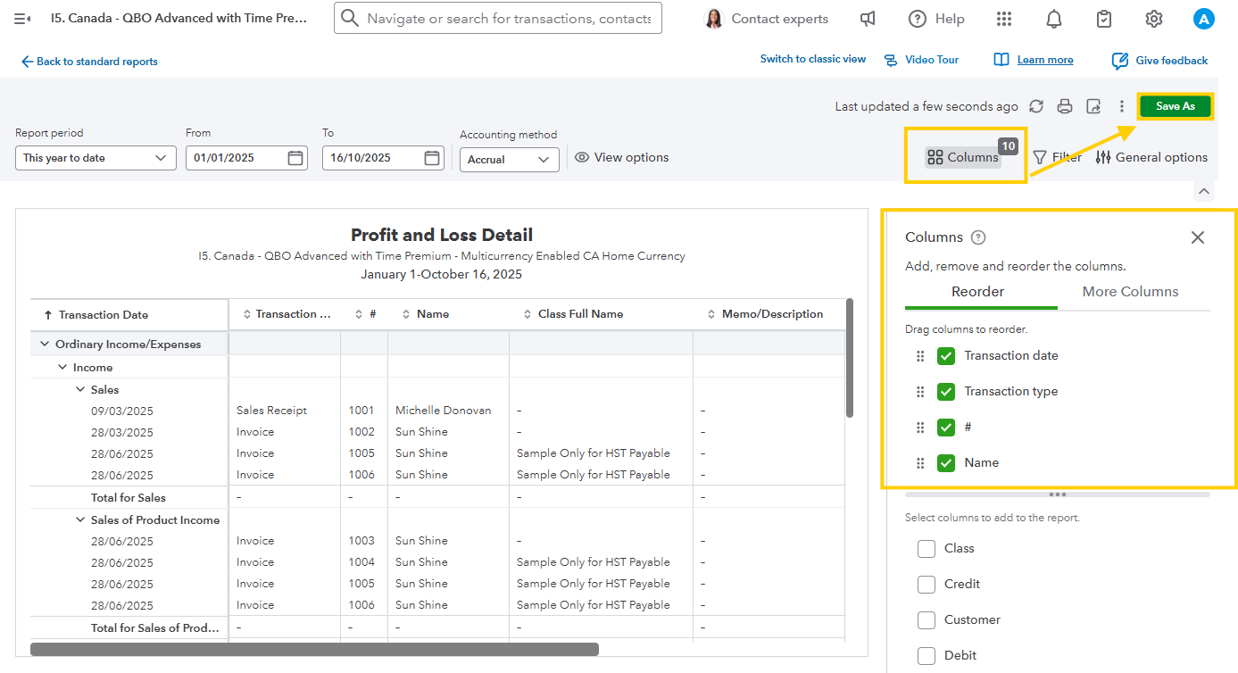Refresh the report data icon

tap(1035, 106)
